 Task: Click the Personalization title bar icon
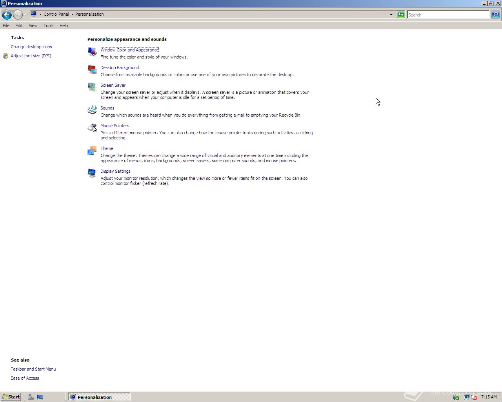pyautogui.click(x=4, y=3)
